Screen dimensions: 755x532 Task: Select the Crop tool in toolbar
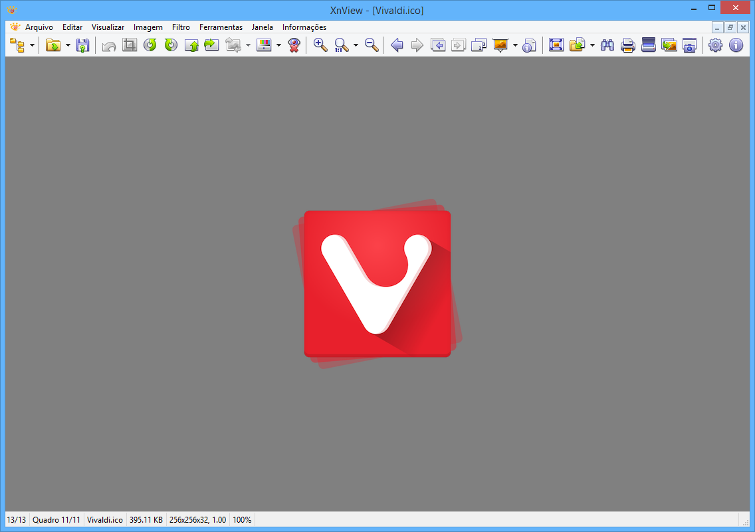pyautogui.click(x=130, y=45)
